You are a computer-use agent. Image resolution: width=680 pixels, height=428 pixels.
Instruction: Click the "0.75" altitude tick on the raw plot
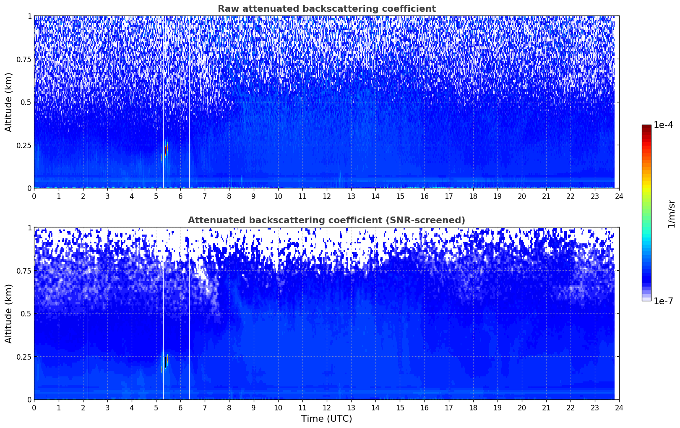(24, 60)
